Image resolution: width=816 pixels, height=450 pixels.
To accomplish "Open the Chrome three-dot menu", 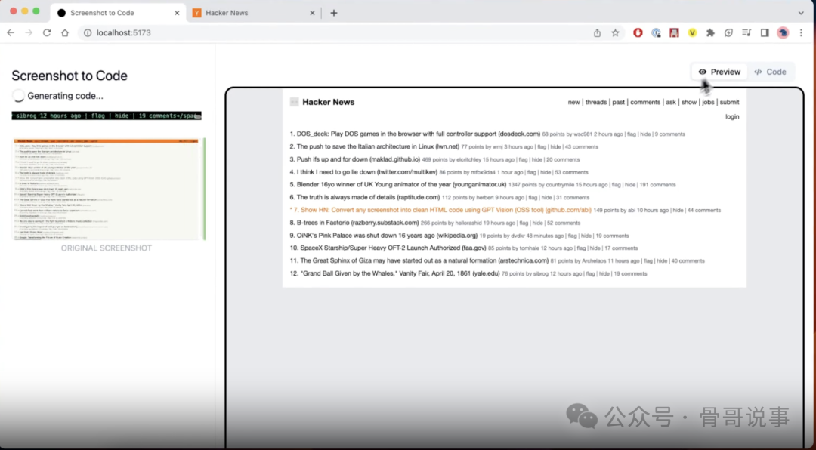I will [802, 33].
